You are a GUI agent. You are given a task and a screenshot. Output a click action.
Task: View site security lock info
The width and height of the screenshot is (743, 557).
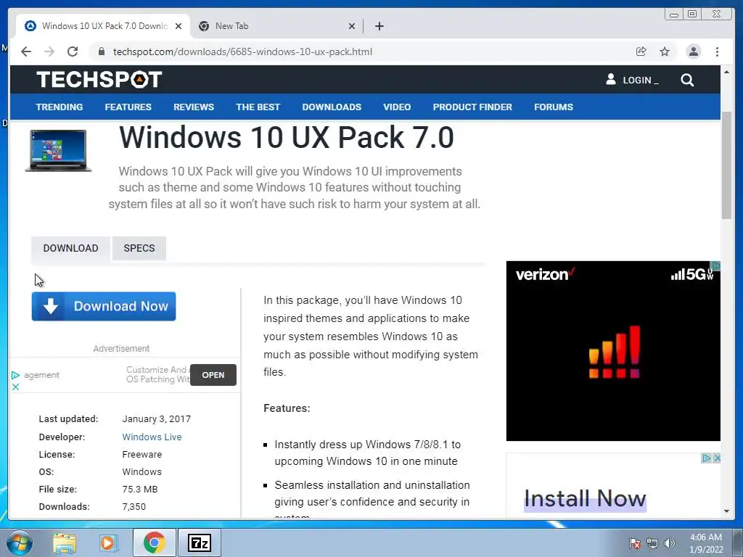(102, 51)
